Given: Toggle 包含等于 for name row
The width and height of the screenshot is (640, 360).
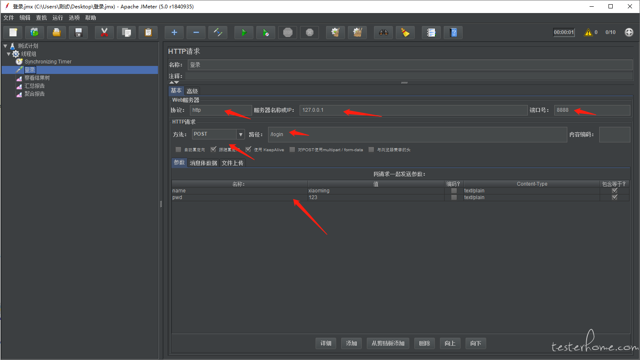Looking at the screenshot, I should [615, 191].
